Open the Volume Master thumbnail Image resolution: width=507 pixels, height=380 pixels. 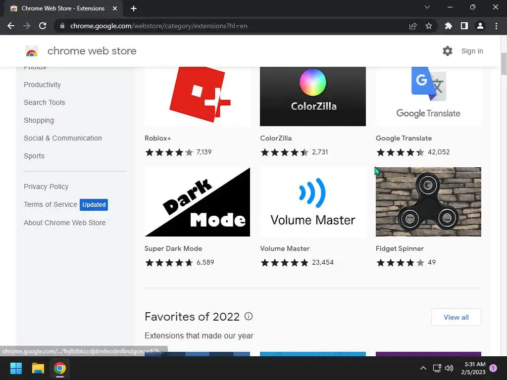coord(313,202)
